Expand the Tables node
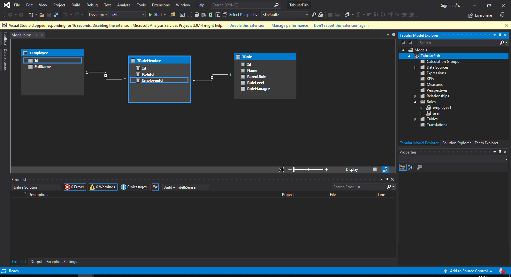This screenshot has width=511, height=277. point(415,119)
